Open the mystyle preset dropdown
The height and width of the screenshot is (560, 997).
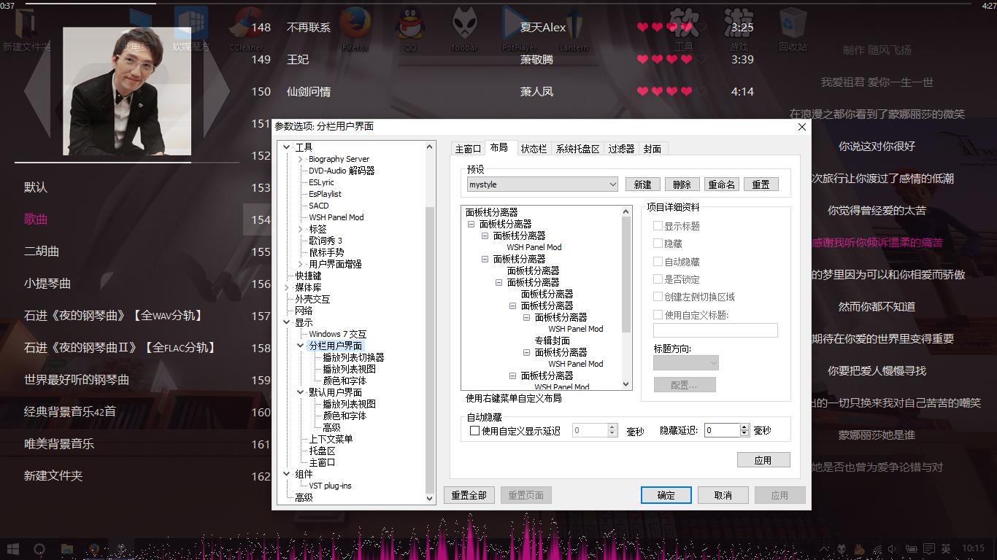(x=613, y=184)
